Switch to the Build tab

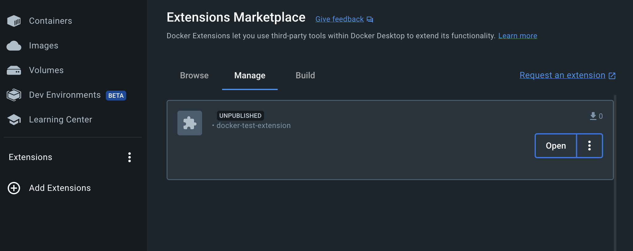[305, 76]
